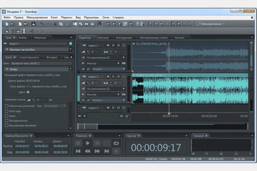Click the Cut scissors toolbar icon
Screen dimensions: 257x171
tap(55, 24)
